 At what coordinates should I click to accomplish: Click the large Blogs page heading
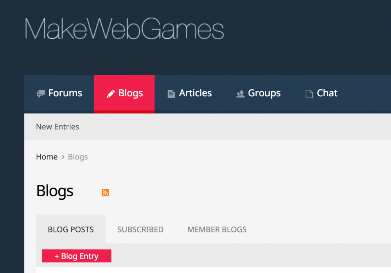(x=55, y=191)
